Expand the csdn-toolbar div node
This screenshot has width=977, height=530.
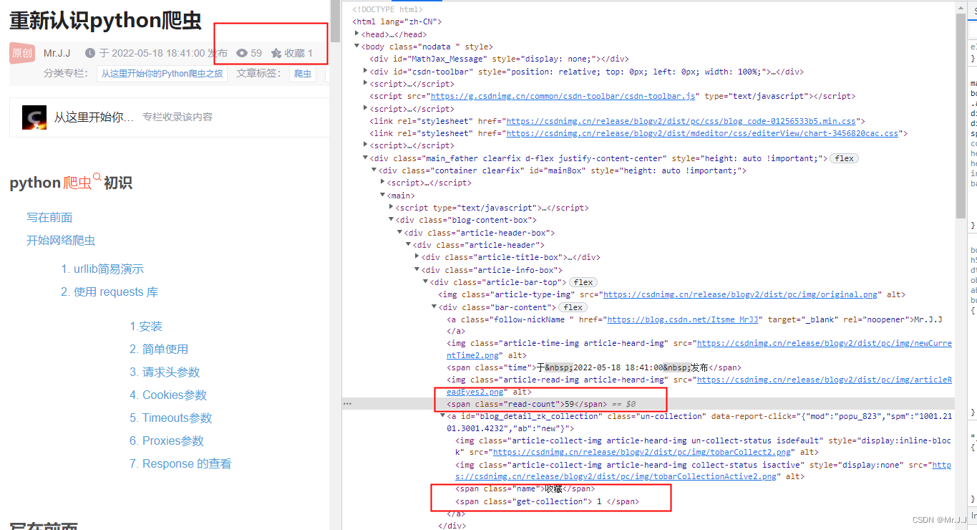(x=365, y=71)
